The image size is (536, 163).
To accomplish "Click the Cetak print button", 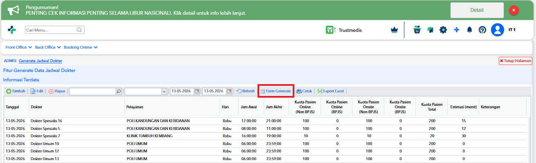I will pos(304,91).
